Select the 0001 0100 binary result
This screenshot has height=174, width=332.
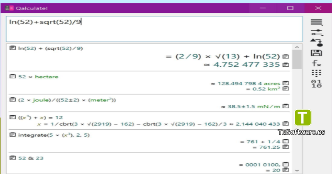[262, 165]
